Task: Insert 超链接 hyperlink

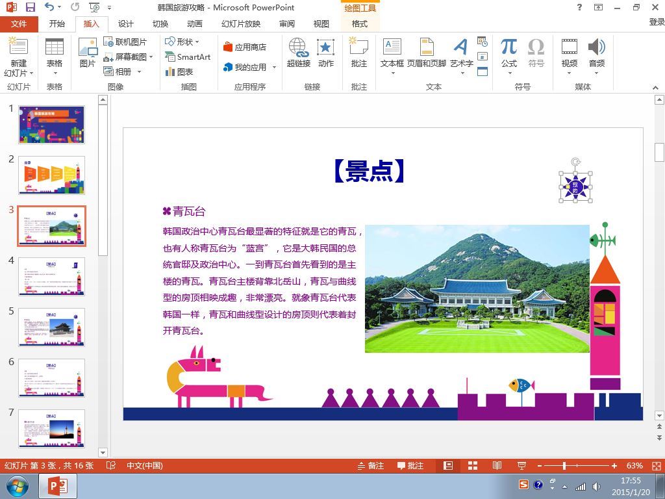Action: tap(299, 53)
